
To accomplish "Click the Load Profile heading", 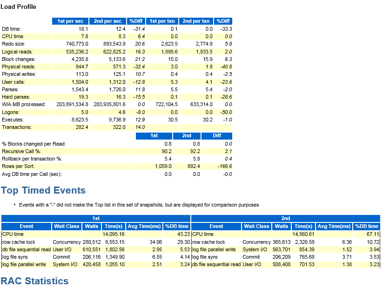I will pyautogui.click(x=18, y=7).
